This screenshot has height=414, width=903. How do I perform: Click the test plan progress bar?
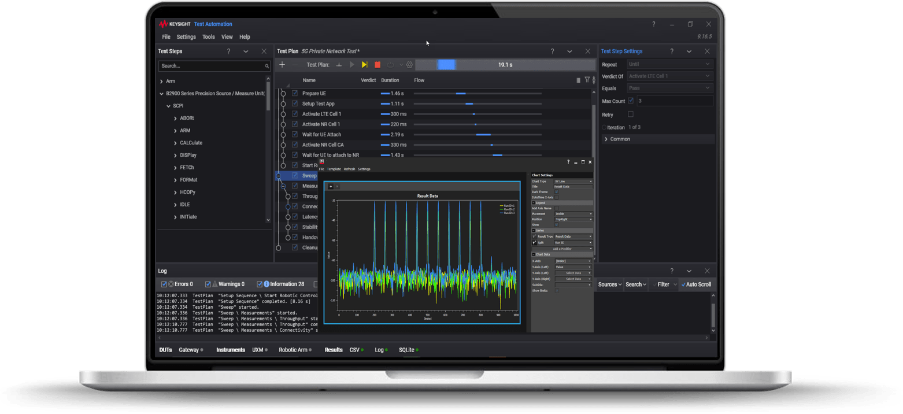(x=505, y=65)
